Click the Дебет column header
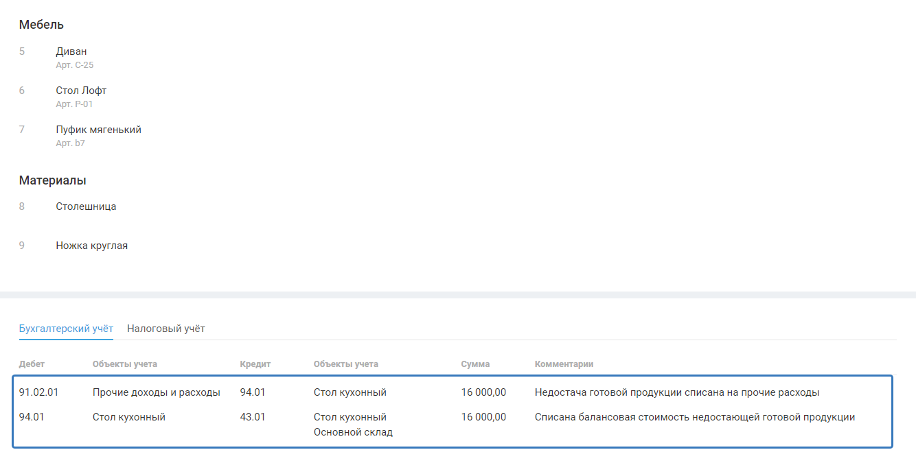Image resolution: width=916 pixels, height=463 pixels. [x=32, y=364]
